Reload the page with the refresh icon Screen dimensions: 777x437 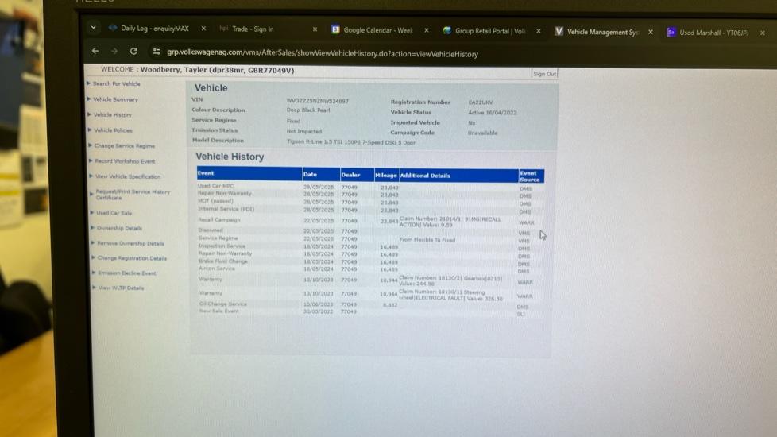[133, 51]
